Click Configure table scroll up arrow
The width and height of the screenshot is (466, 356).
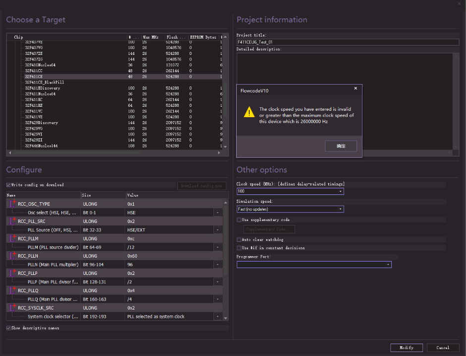[225, 202]
